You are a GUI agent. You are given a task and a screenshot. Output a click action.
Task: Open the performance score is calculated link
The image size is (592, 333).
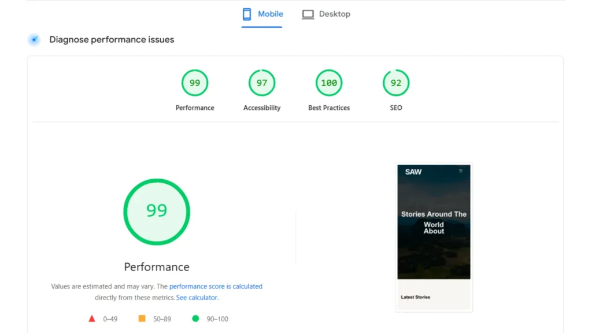coord(216,286)
